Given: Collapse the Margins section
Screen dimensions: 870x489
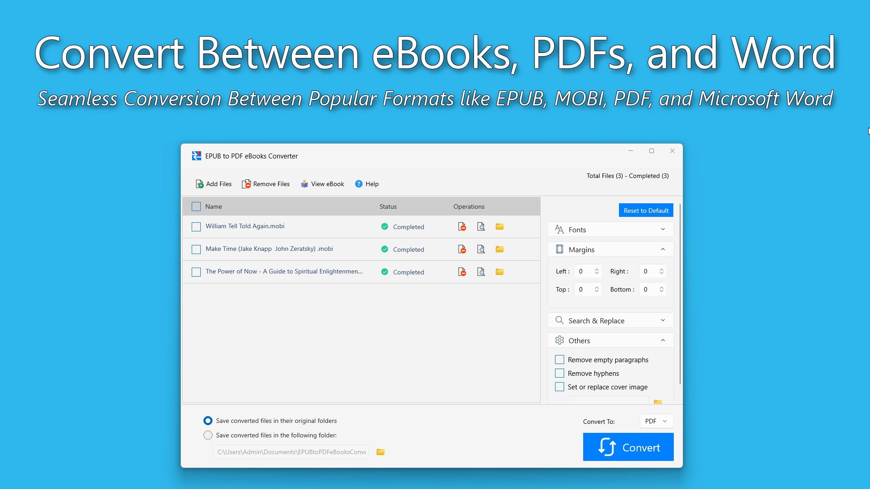Looking at the screenshot, I should [662, 249].
